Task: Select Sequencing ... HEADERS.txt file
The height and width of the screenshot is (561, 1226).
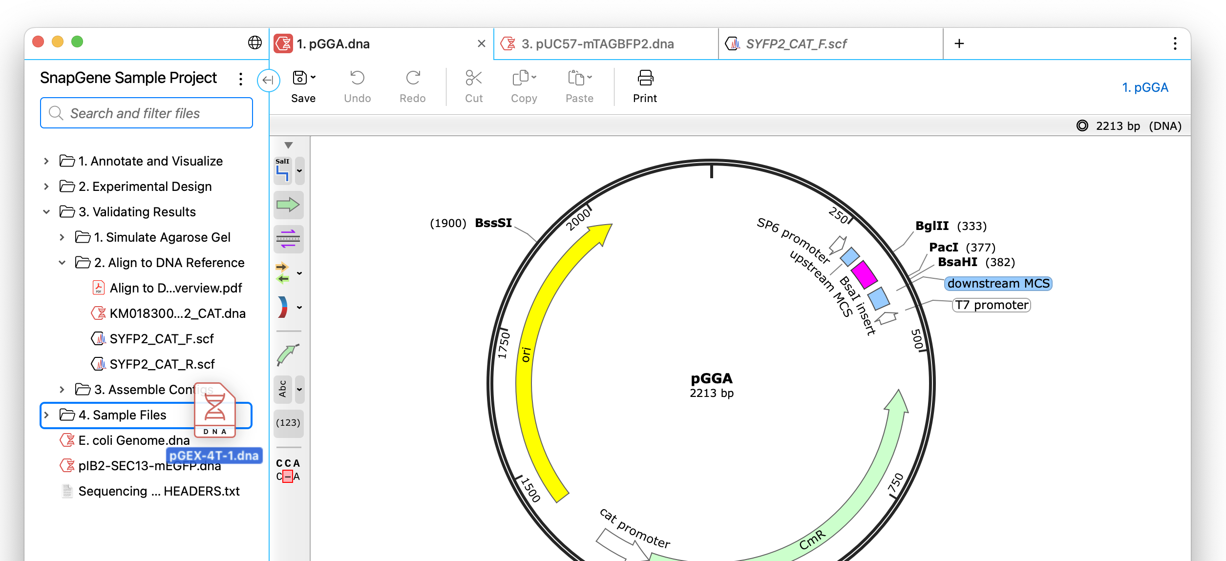Action: 151,491
